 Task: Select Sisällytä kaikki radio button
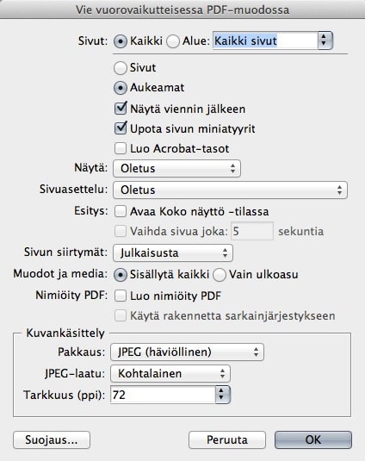[x=121, y=275]
